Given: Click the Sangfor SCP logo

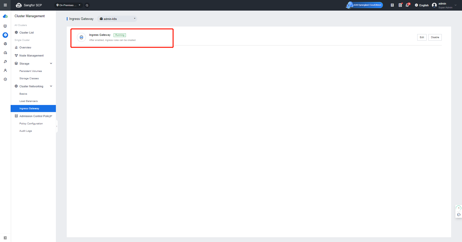Looking at the screenshot, I should point(29,5).
